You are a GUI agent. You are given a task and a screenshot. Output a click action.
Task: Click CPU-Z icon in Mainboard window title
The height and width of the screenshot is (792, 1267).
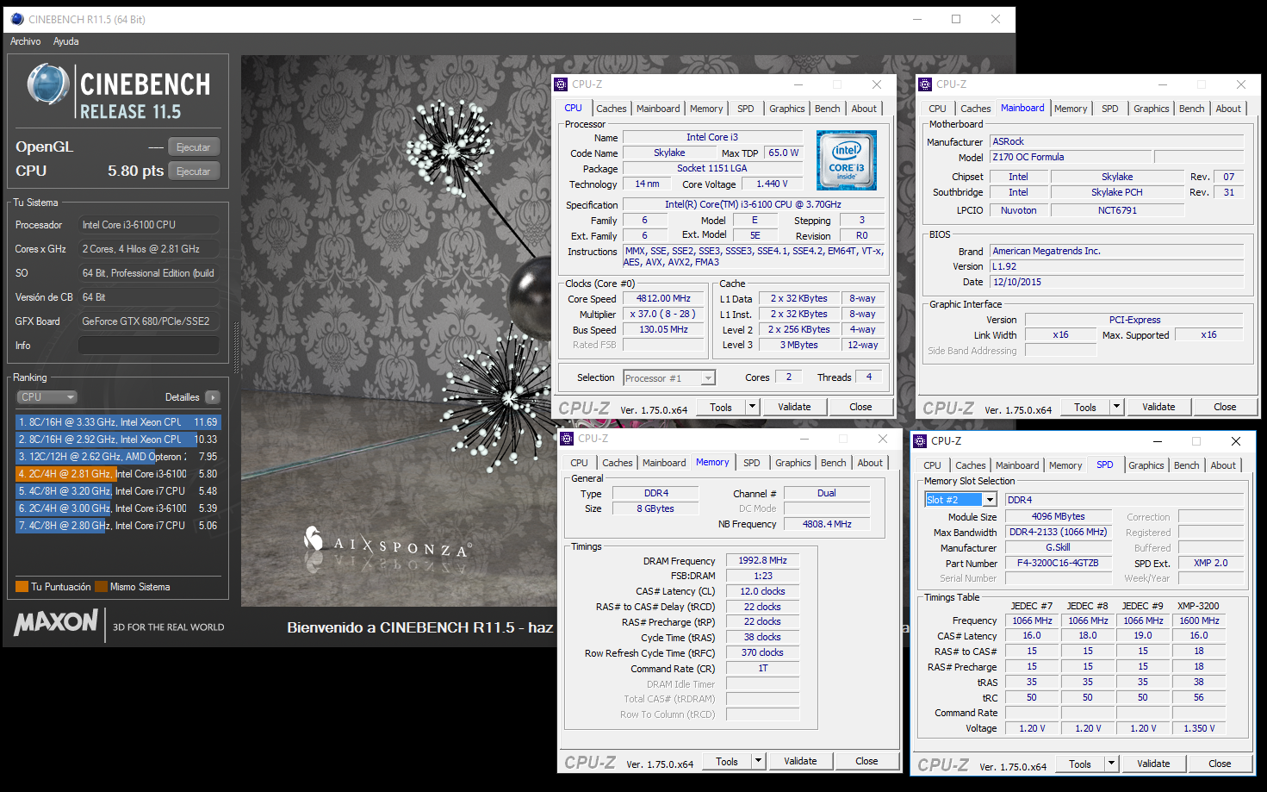pyautogui.click(x=925, y=84)
